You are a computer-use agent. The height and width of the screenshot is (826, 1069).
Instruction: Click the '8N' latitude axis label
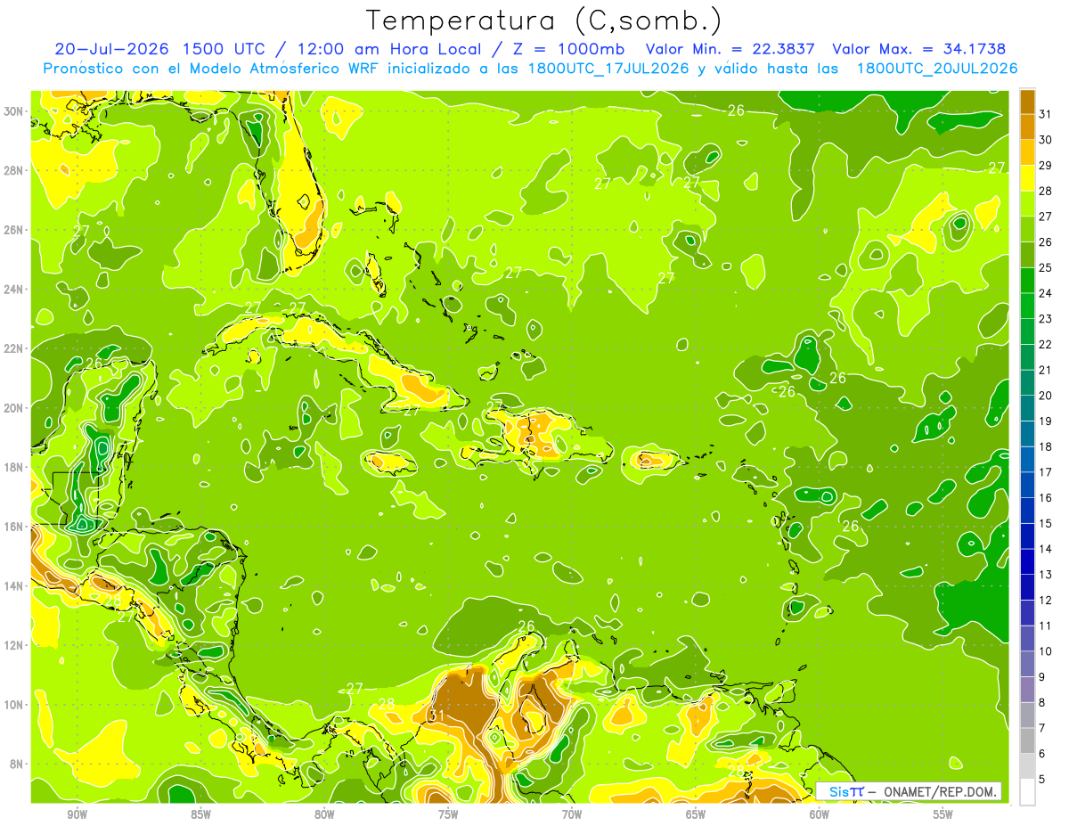pyautogui.click(x=18, y=764)
